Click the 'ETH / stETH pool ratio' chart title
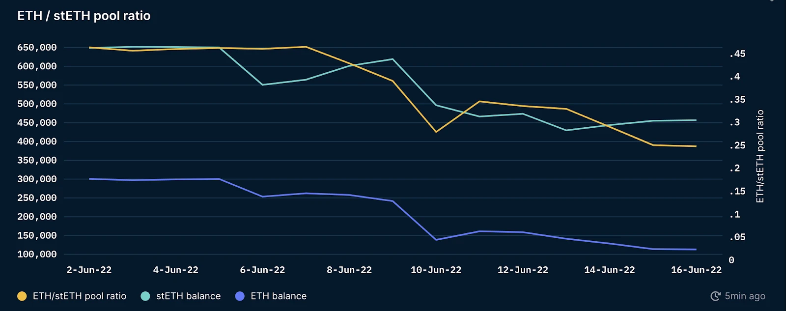Image resolution: width=786 pixels, height=311 pixels. [x=84, y=16]
